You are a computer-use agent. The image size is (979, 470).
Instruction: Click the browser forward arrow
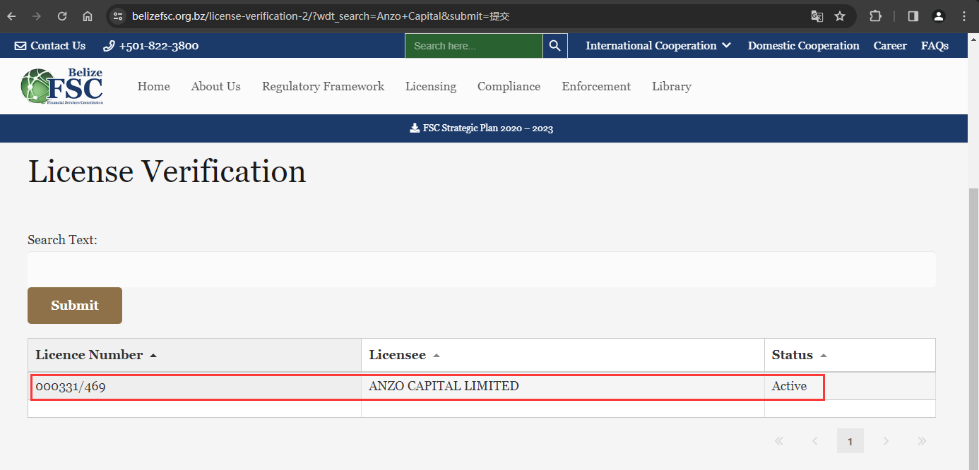(37, 16)
